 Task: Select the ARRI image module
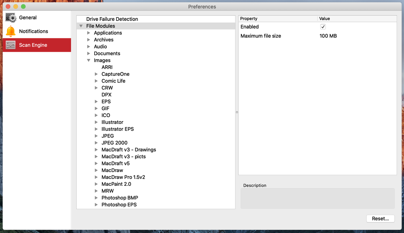107,67
